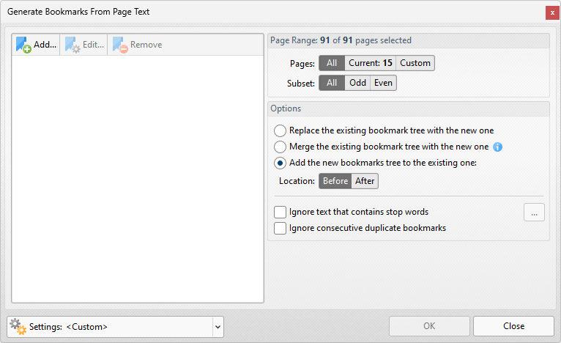Click the blue info icon beside Merge option

click(498, 147)
